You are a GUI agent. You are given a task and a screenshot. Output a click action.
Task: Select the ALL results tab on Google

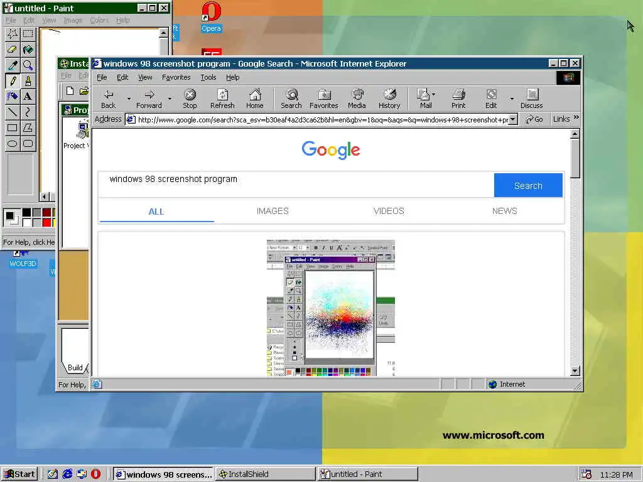(x=156, y=212)
